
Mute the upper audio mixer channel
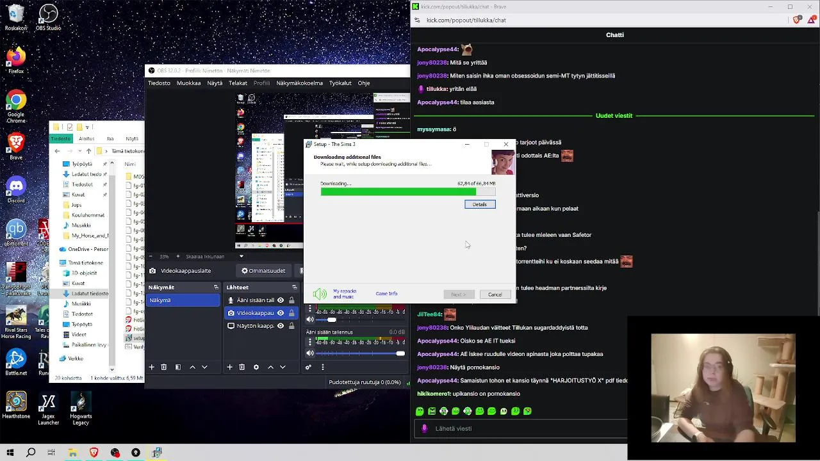(x=310, y=319)
